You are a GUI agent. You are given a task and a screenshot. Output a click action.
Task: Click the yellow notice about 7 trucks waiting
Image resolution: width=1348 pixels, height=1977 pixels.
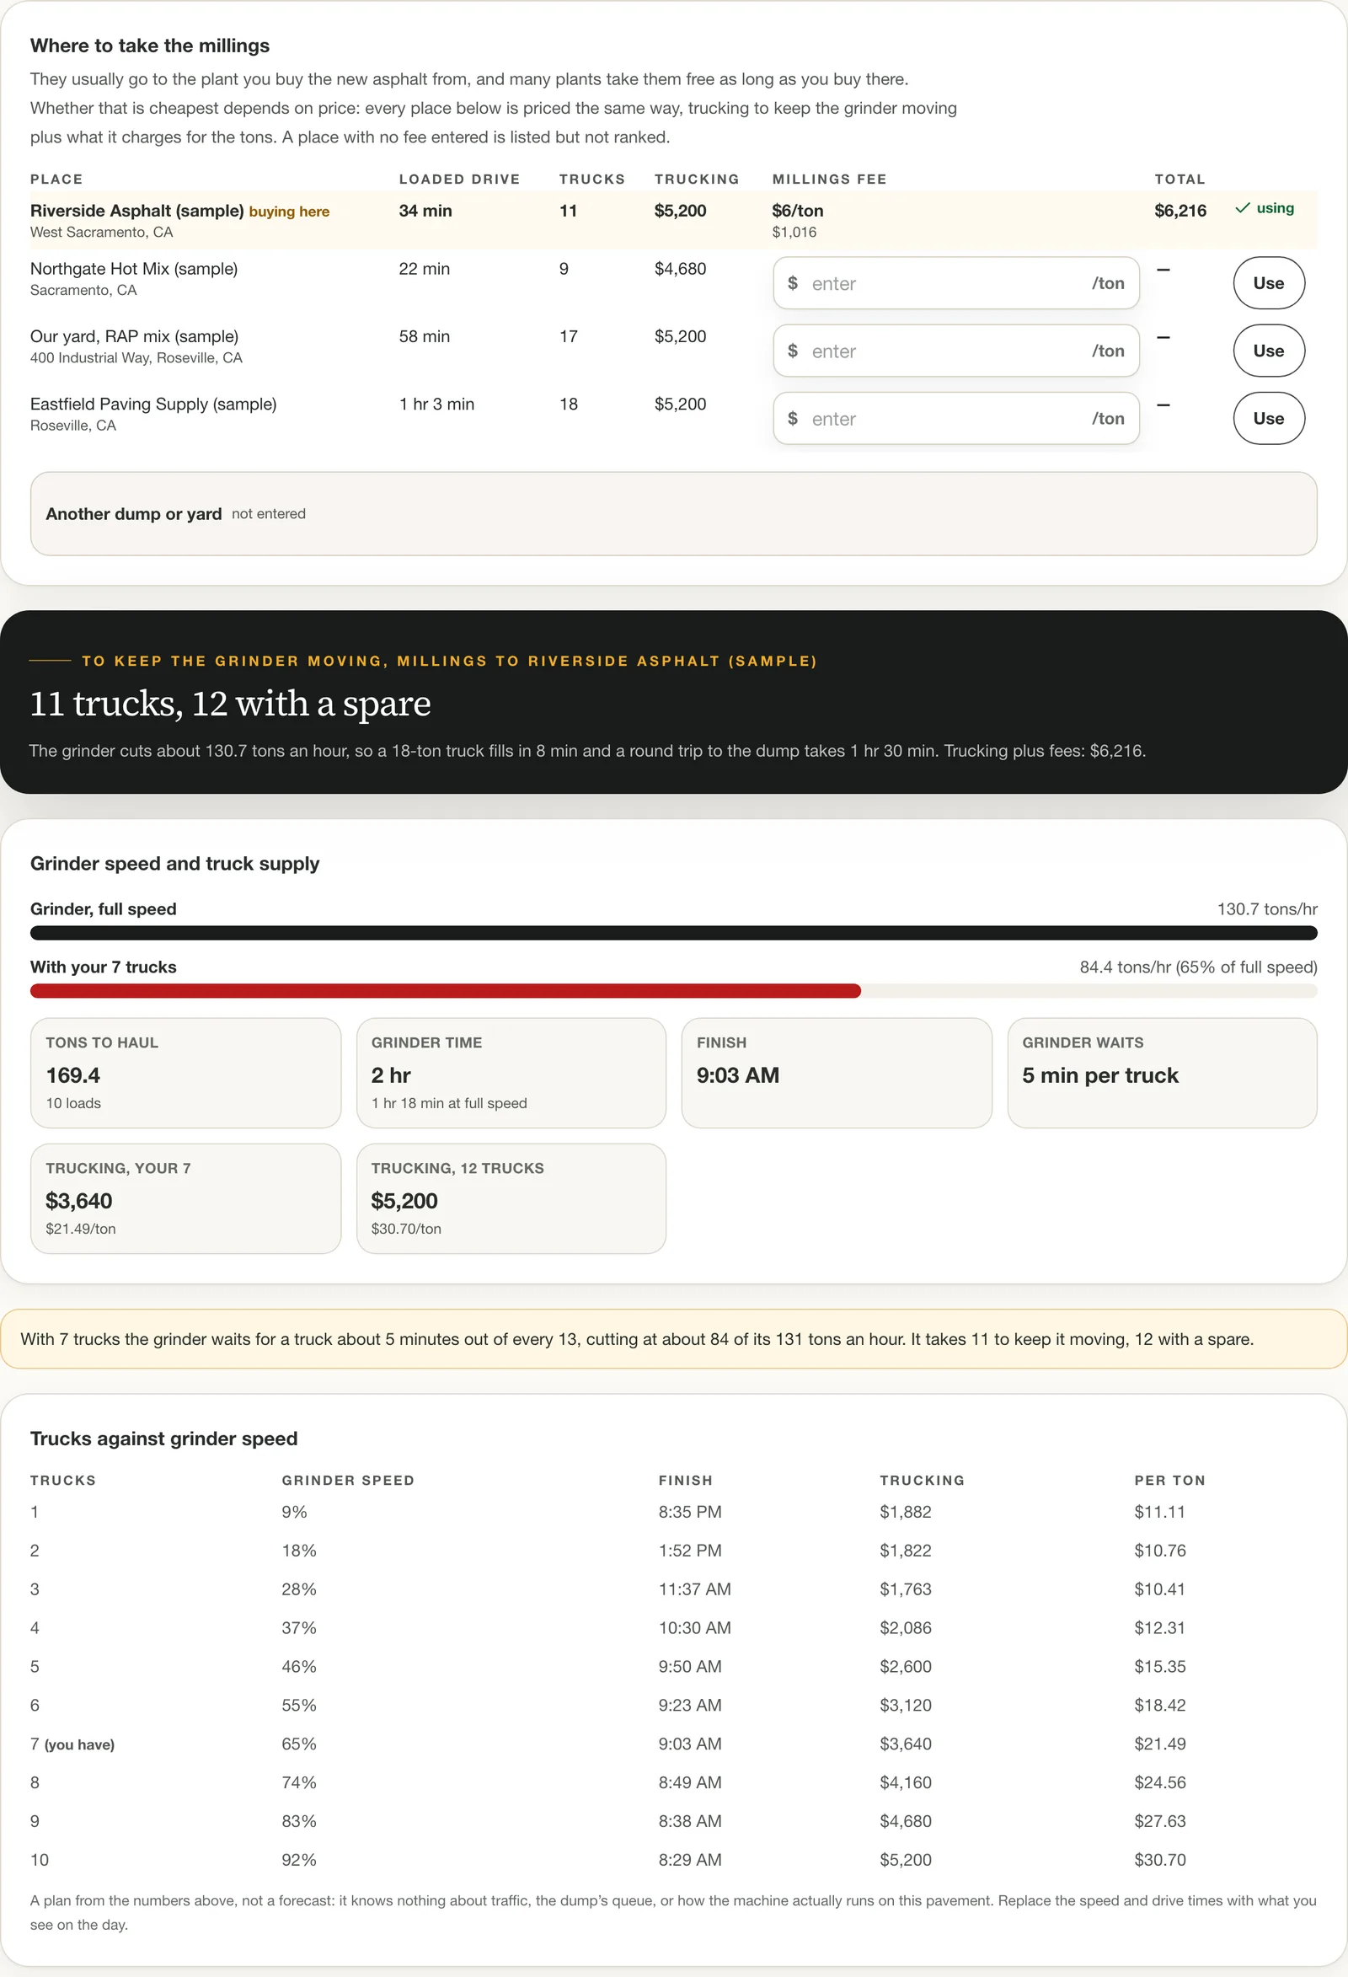click(x=673, y=1339)
